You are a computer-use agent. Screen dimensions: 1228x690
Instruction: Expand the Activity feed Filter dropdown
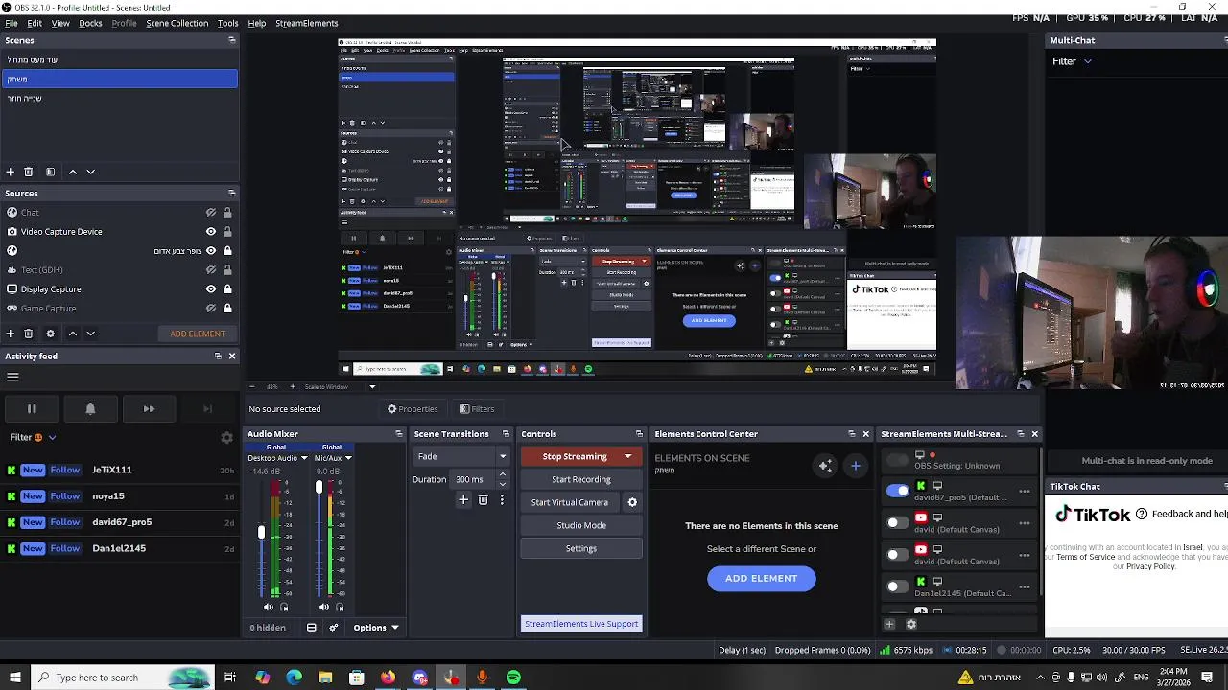34,437
